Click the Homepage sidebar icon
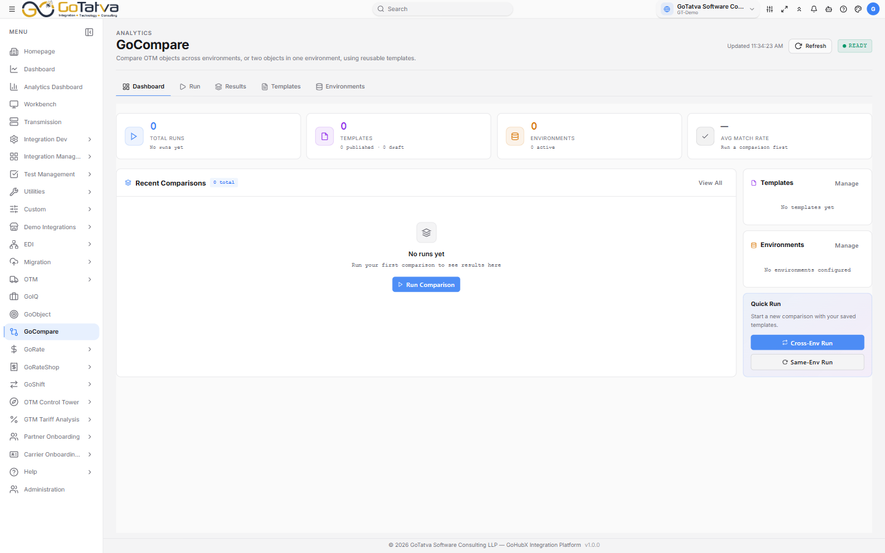The height and width of the screenshot is (553, 885). point(14,52)
